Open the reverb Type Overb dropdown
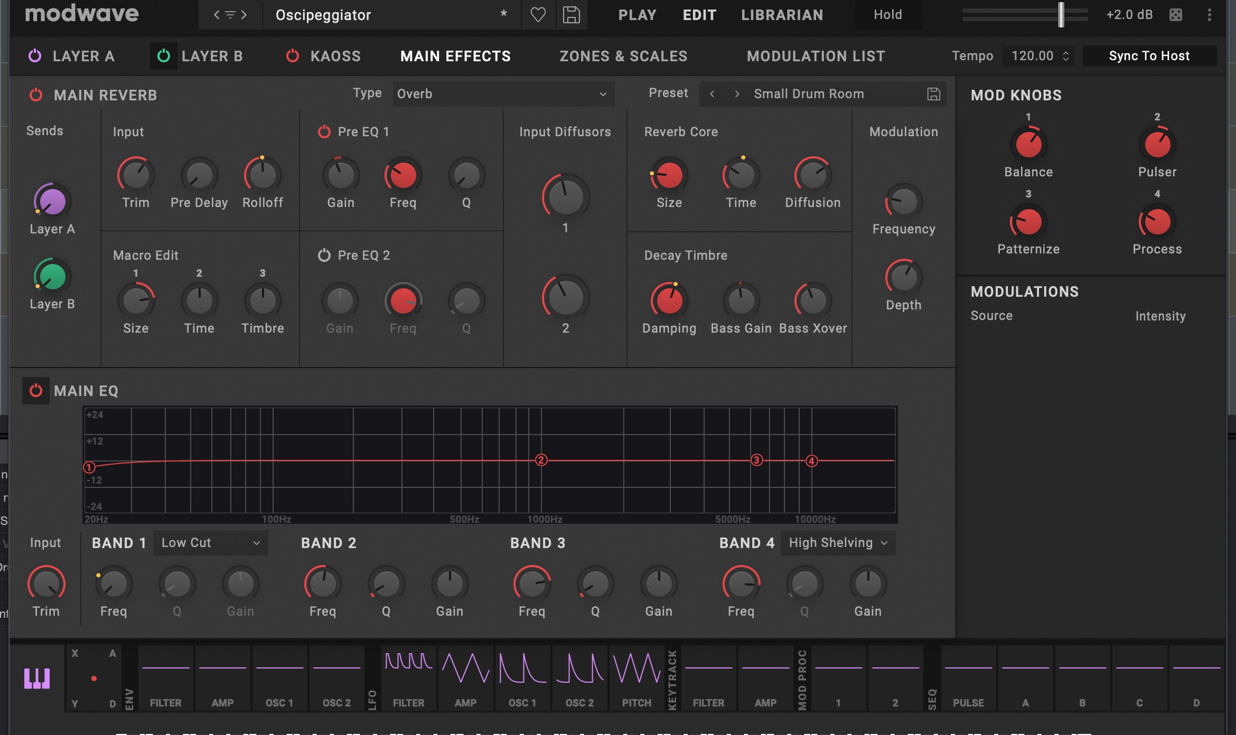 coord(502,94)
